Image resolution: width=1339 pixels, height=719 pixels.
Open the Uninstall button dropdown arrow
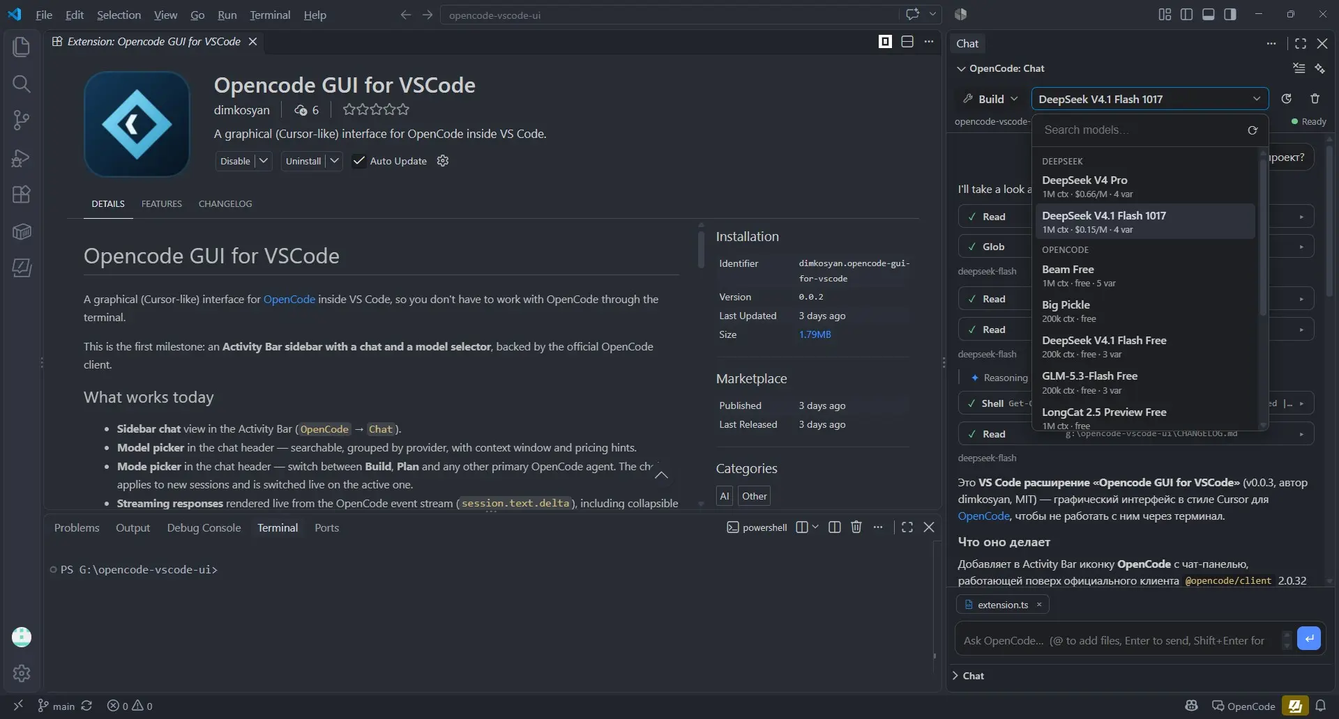[335, 161]
